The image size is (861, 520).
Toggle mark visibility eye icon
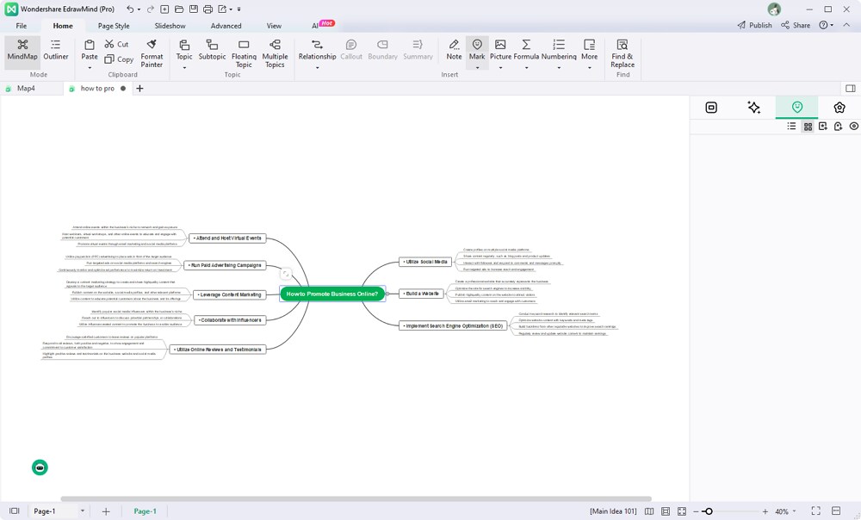point(854,127)
